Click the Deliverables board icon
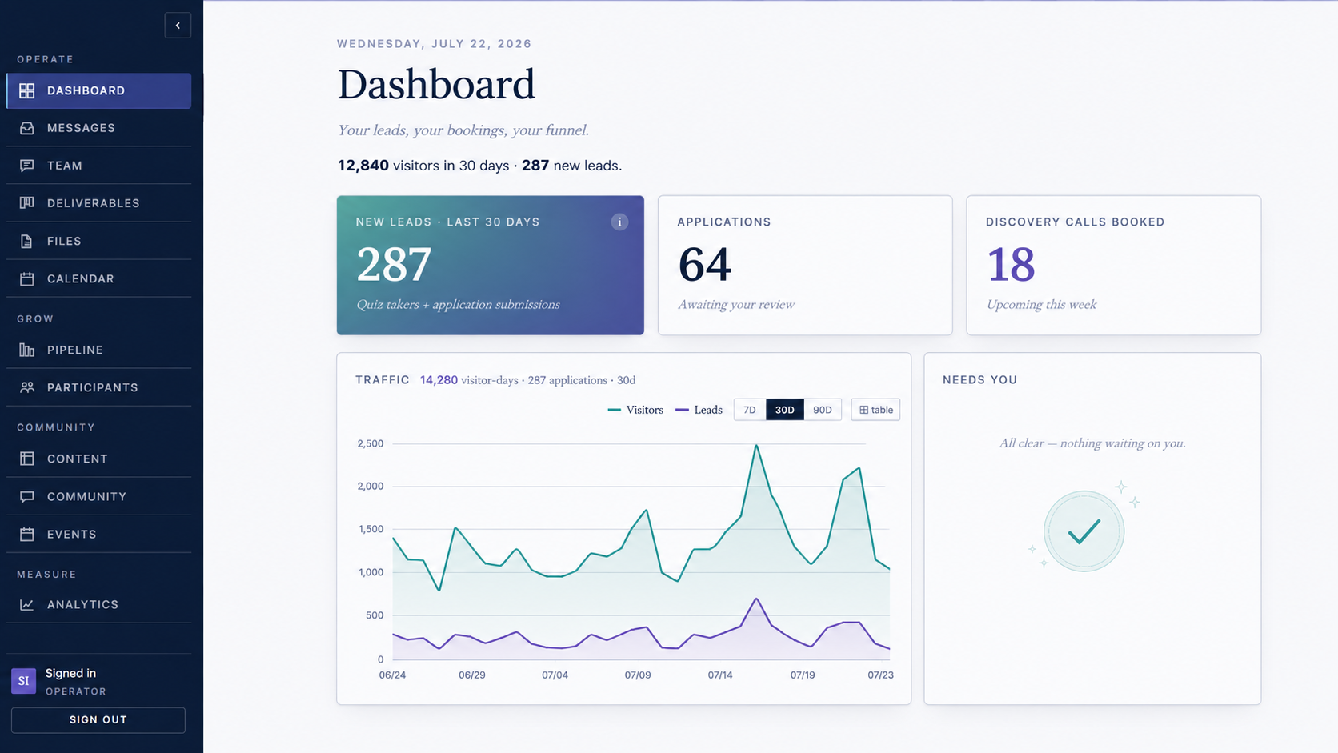 pyautogui.click(x=27, y=203)
